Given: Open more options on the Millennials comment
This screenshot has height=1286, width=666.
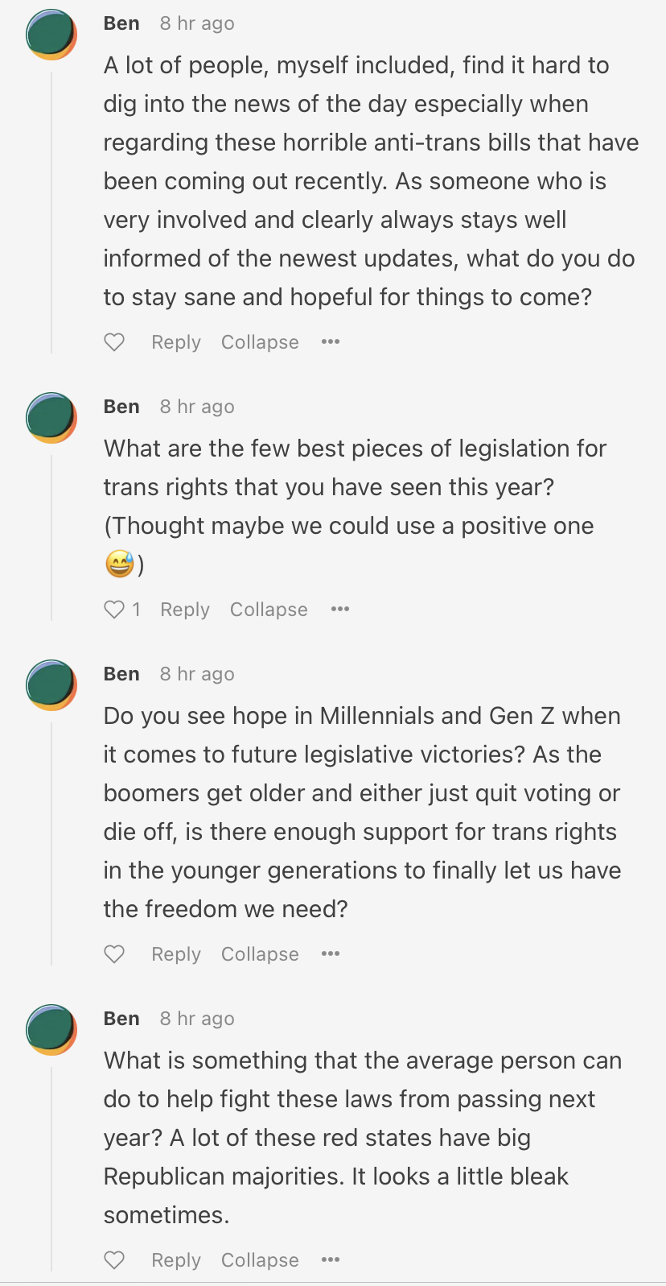Looking at the screenshot, I should [x=331, y=954].
